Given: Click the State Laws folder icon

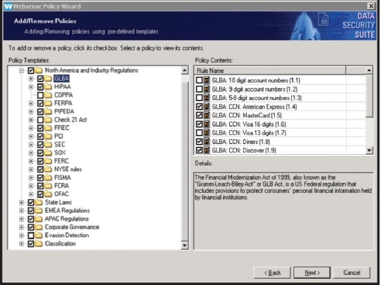Looking at the screenshot, I should point(39,202).
